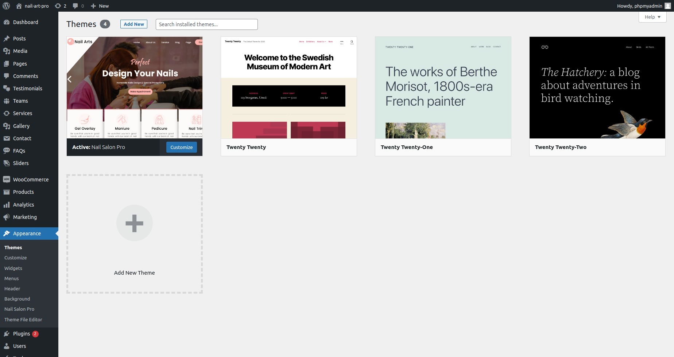Select the Twenty Twenty theme thumbnail
674x357 pixels.
(x=289, y=87)
